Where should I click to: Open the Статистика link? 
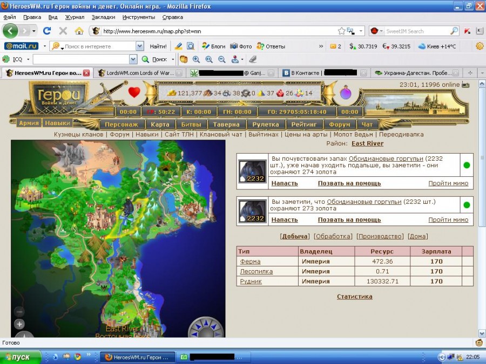click(354, 297)
